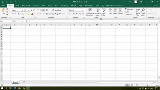Click Merge & Center
The height and width of the screenshot is (90, 160).
coord(58,14)
